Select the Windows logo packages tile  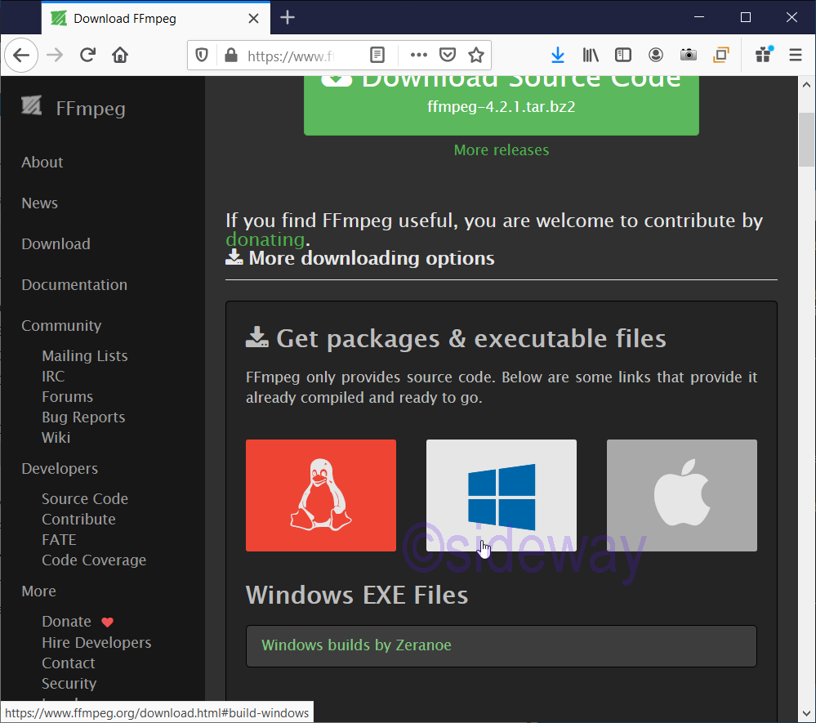[x=502, y=496]
